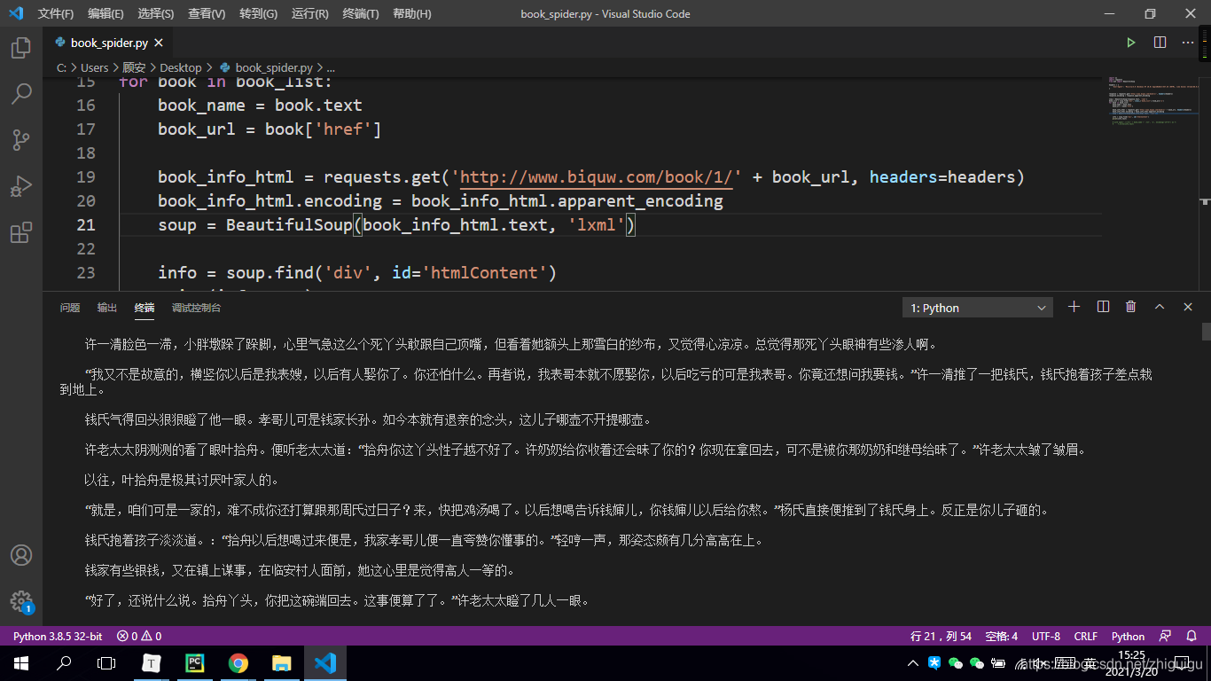The width and height of the screenshot is (1211, 681).
Task: Split the editor to the right
Action: (x=1160, y=43)
